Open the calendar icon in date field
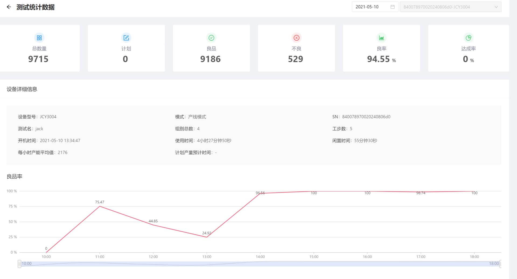This screenshot has height=279, width=517. (x=393, y=7)
